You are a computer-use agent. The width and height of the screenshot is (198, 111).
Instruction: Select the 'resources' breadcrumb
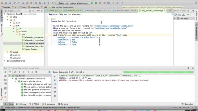(33, 7)
